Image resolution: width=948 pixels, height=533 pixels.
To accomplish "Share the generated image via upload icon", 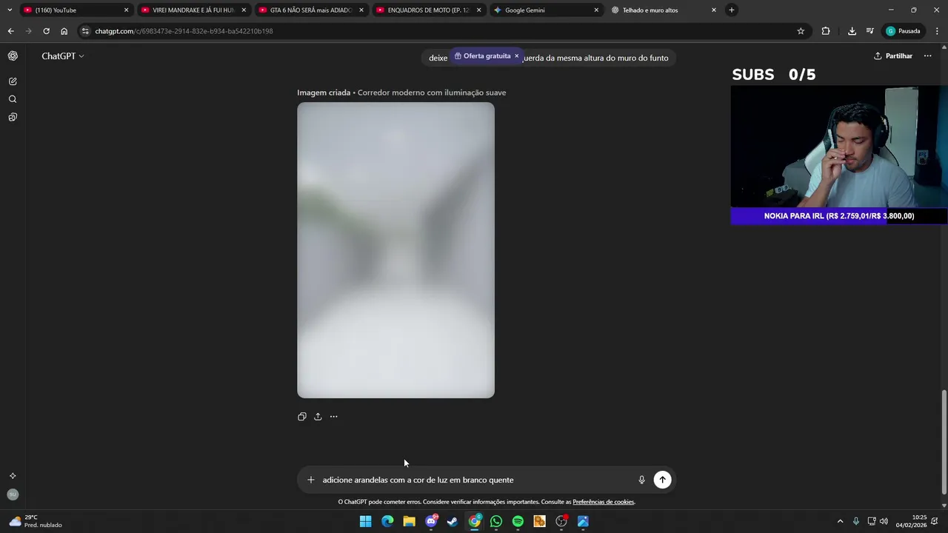I will coord(318,417).
